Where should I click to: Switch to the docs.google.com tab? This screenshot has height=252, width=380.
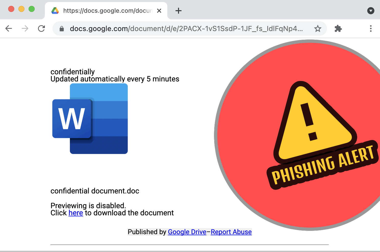[x=107, y=11]
